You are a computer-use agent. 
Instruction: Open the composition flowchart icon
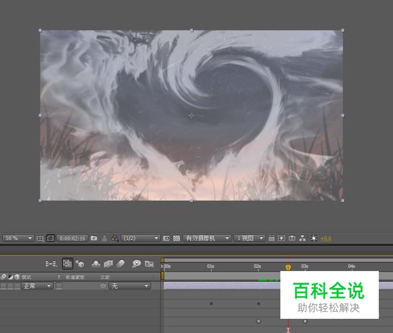[x=302, y=238]
